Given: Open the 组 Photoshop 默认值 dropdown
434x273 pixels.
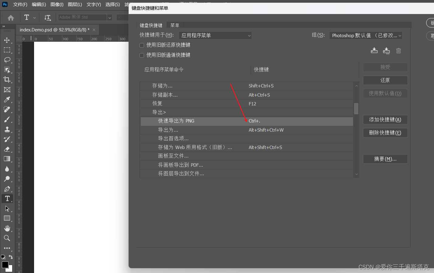Looking at the screenshot, I should point(366,35).
